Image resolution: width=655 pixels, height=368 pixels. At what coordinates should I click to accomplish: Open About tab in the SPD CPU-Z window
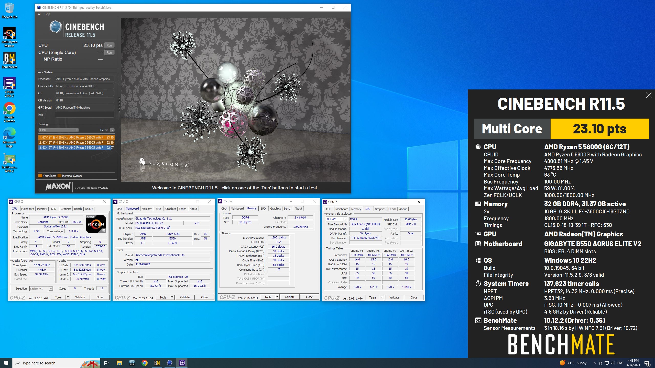pos(403,209)
